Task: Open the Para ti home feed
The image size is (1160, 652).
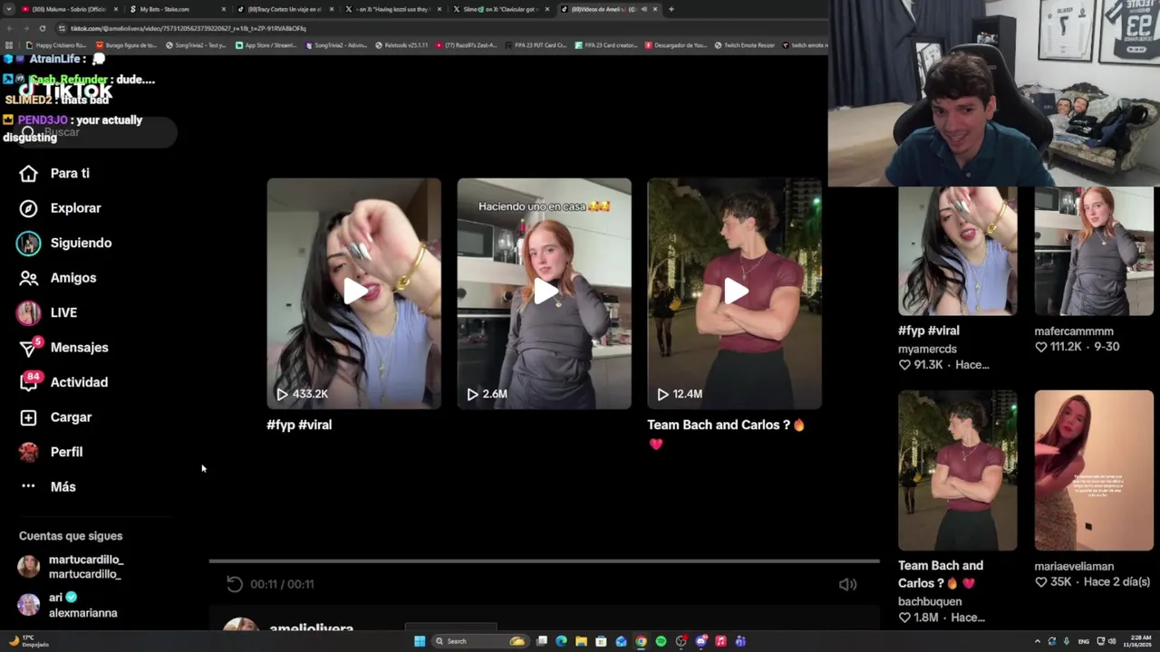Action: coord(56,174)
